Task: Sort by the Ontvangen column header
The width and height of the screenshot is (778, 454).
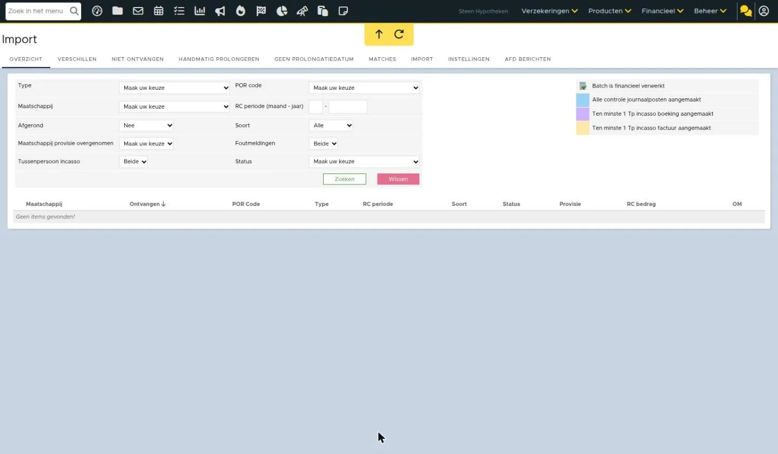Action: (147, 204)
